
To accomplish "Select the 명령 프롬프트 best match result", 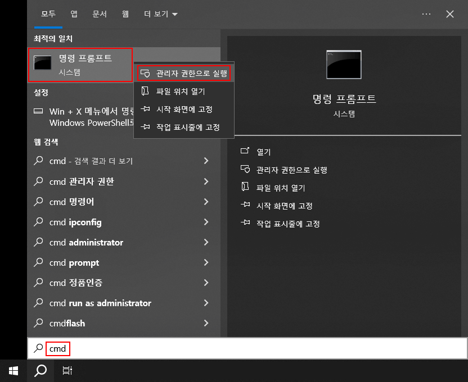I will (x=80, y=65).
